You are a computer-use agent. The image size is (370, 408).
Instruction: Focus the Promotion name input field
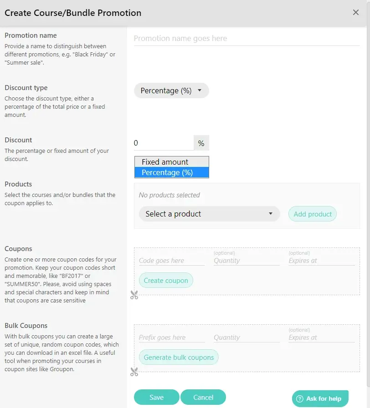pyautogui.click(x=247, y=39)
